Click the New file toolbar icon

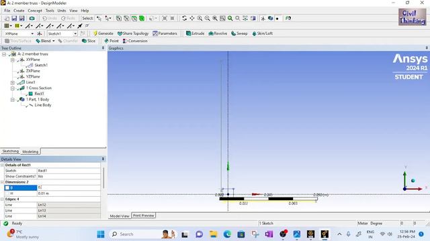click(x=7, y=18)
